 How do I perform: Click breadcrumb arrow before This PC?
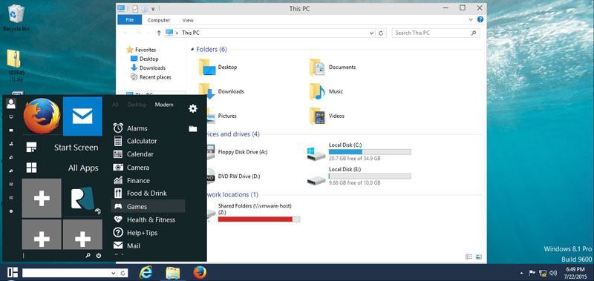pyautogui.click(x=177, y=33)
